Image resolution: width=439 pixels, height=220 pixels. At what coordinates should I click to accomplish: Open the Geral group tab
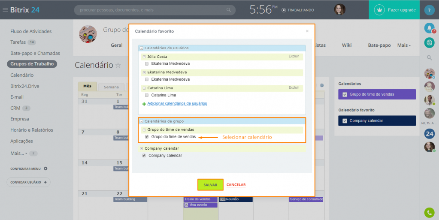[116, 45]
